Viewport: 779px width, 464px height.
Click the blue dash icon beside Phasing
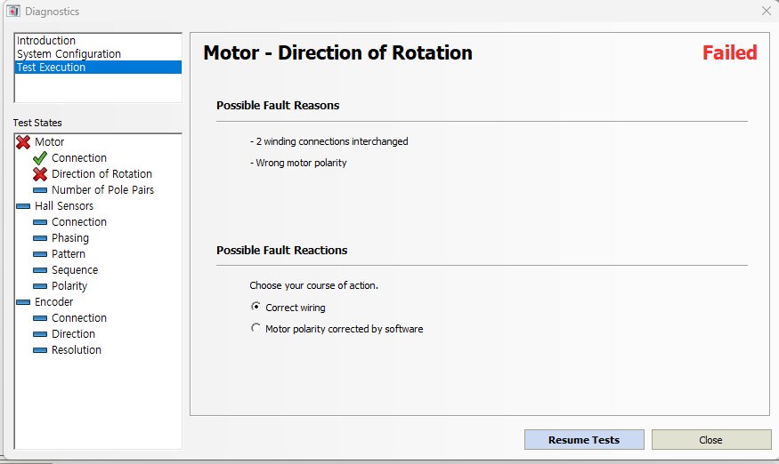[x=40, y=238]
